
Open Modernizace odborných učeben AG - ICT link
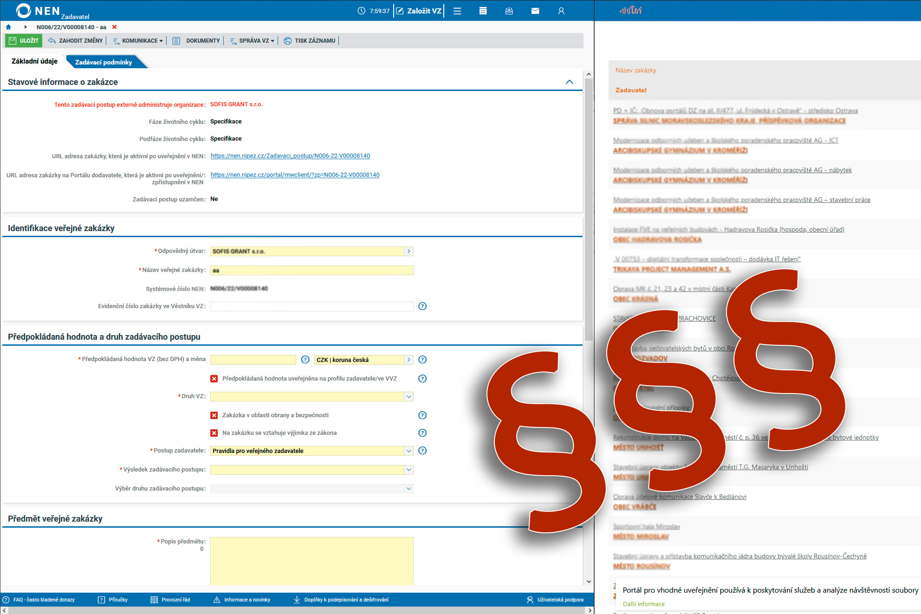(x=726, y=140)
